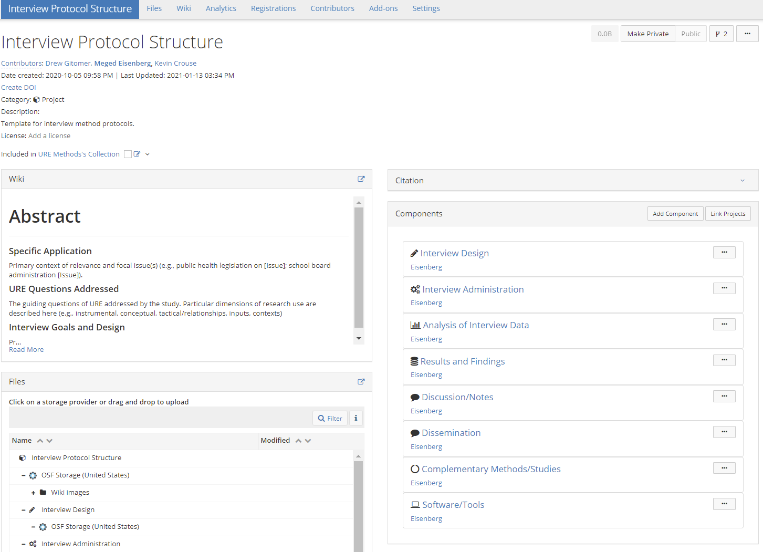Open the Wiki tab

tap(184, 8)
